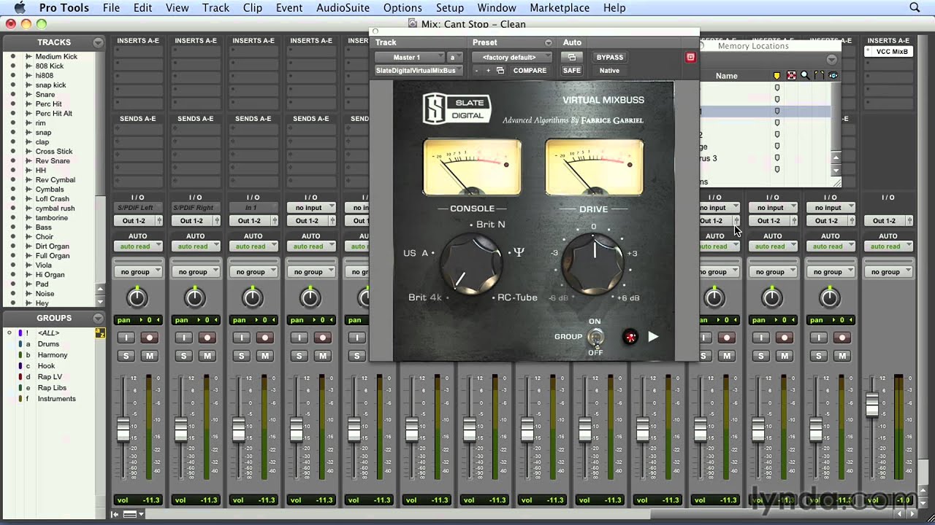
Task: Open the no group selector on the first channel
Action: coord(138,271)
